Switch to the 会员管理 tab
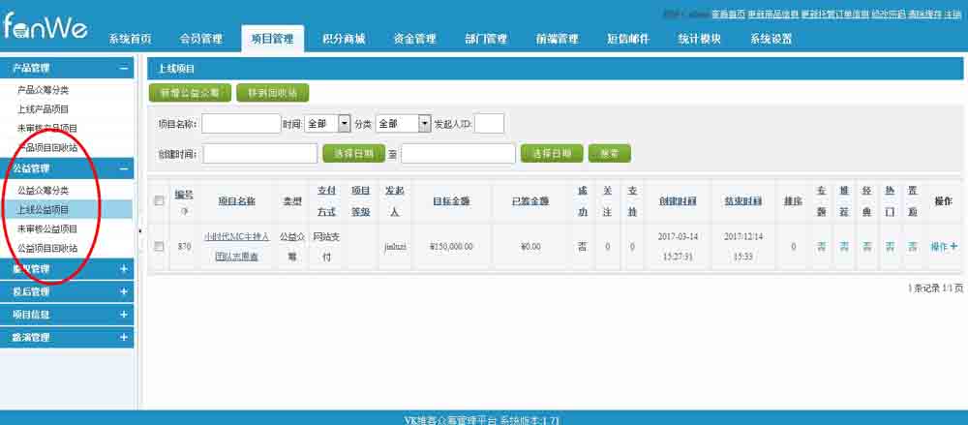This screenshot has height=425, width=968. point(200,39)
